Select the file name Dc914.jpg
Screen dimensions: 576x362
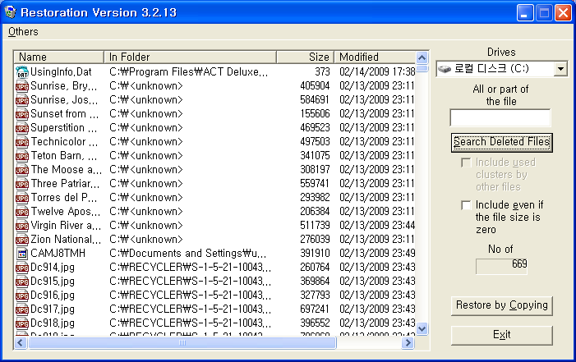click(x=53, y=268)
